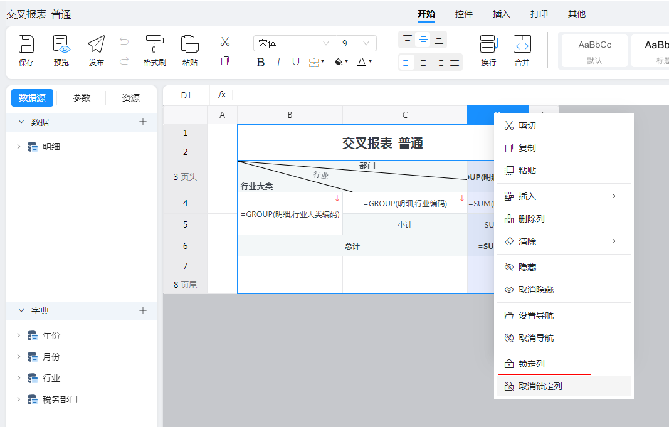The height and width of the screenshot is (427, 669).
Task: Switch to the 插入 ribbon tab
Action: (502, 14)
